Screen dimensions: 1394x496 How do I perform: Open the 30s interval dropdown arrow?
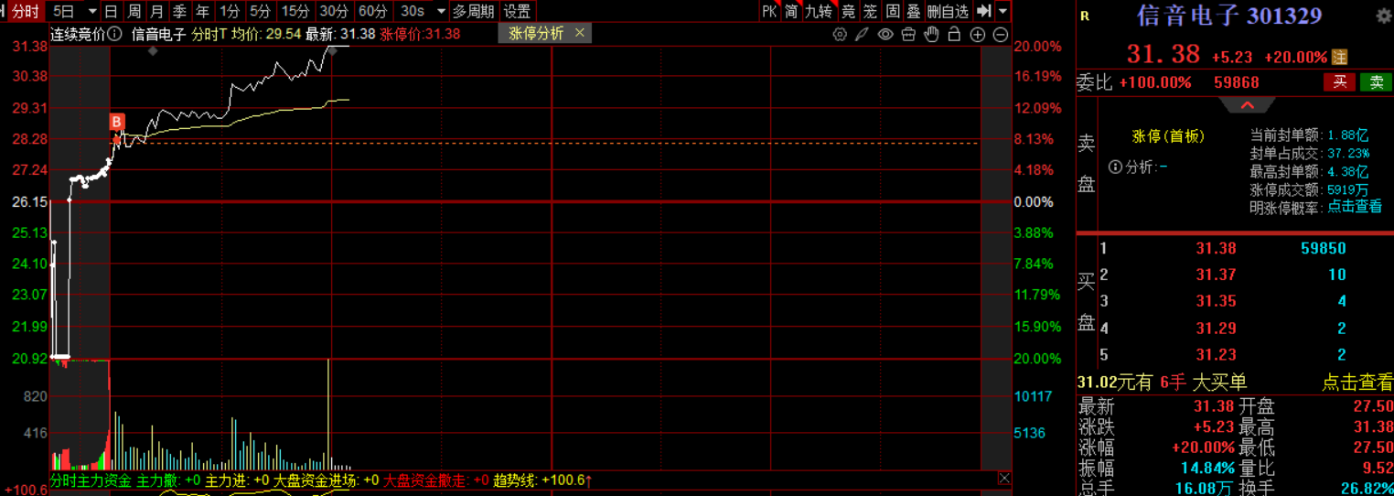441,11
